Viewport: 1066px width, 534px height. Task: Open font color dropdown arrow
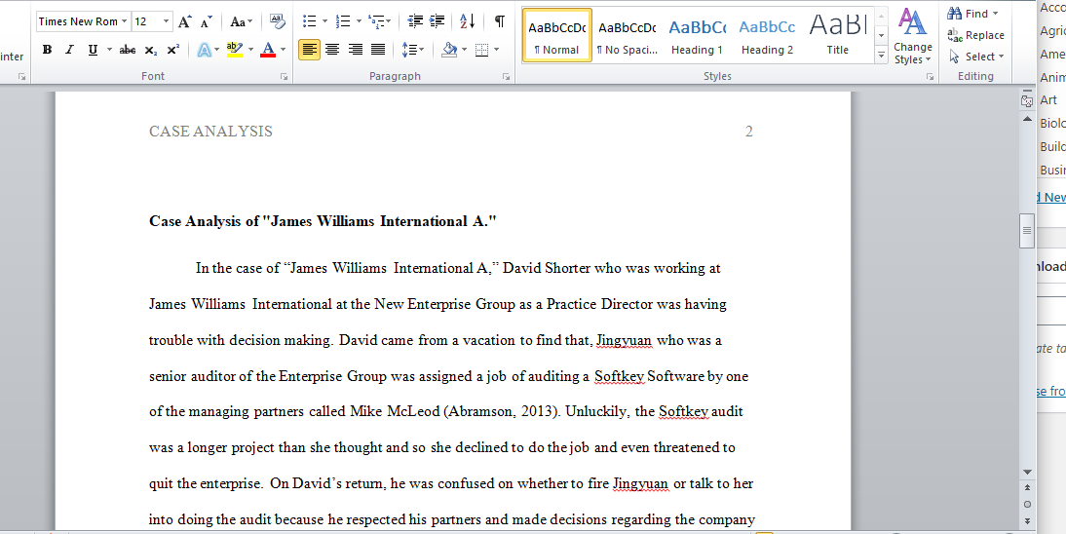(x=283, y=50)
